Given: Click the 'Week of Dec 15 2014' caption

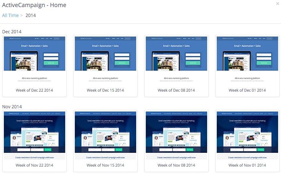Looking at the screenshot, I should pyautogui.click(x=105, y=90).
